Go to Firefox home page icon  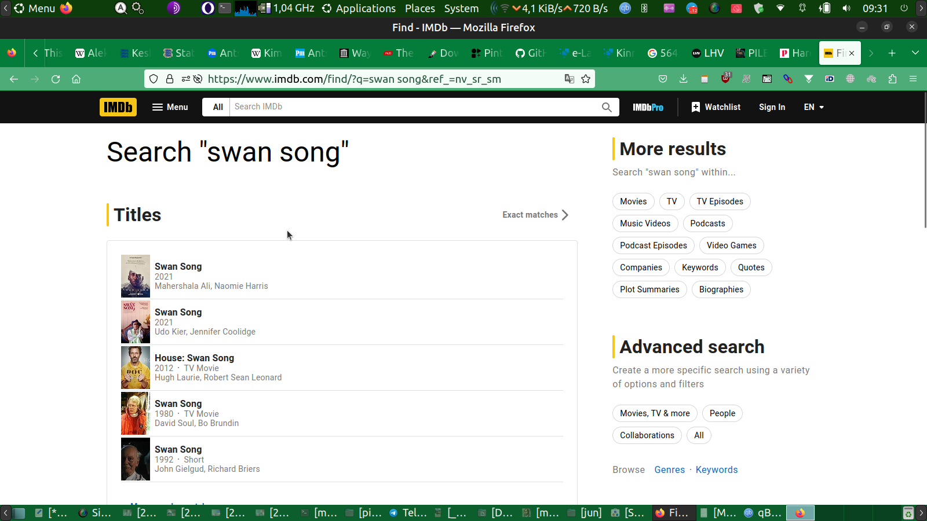pos(76,79)
